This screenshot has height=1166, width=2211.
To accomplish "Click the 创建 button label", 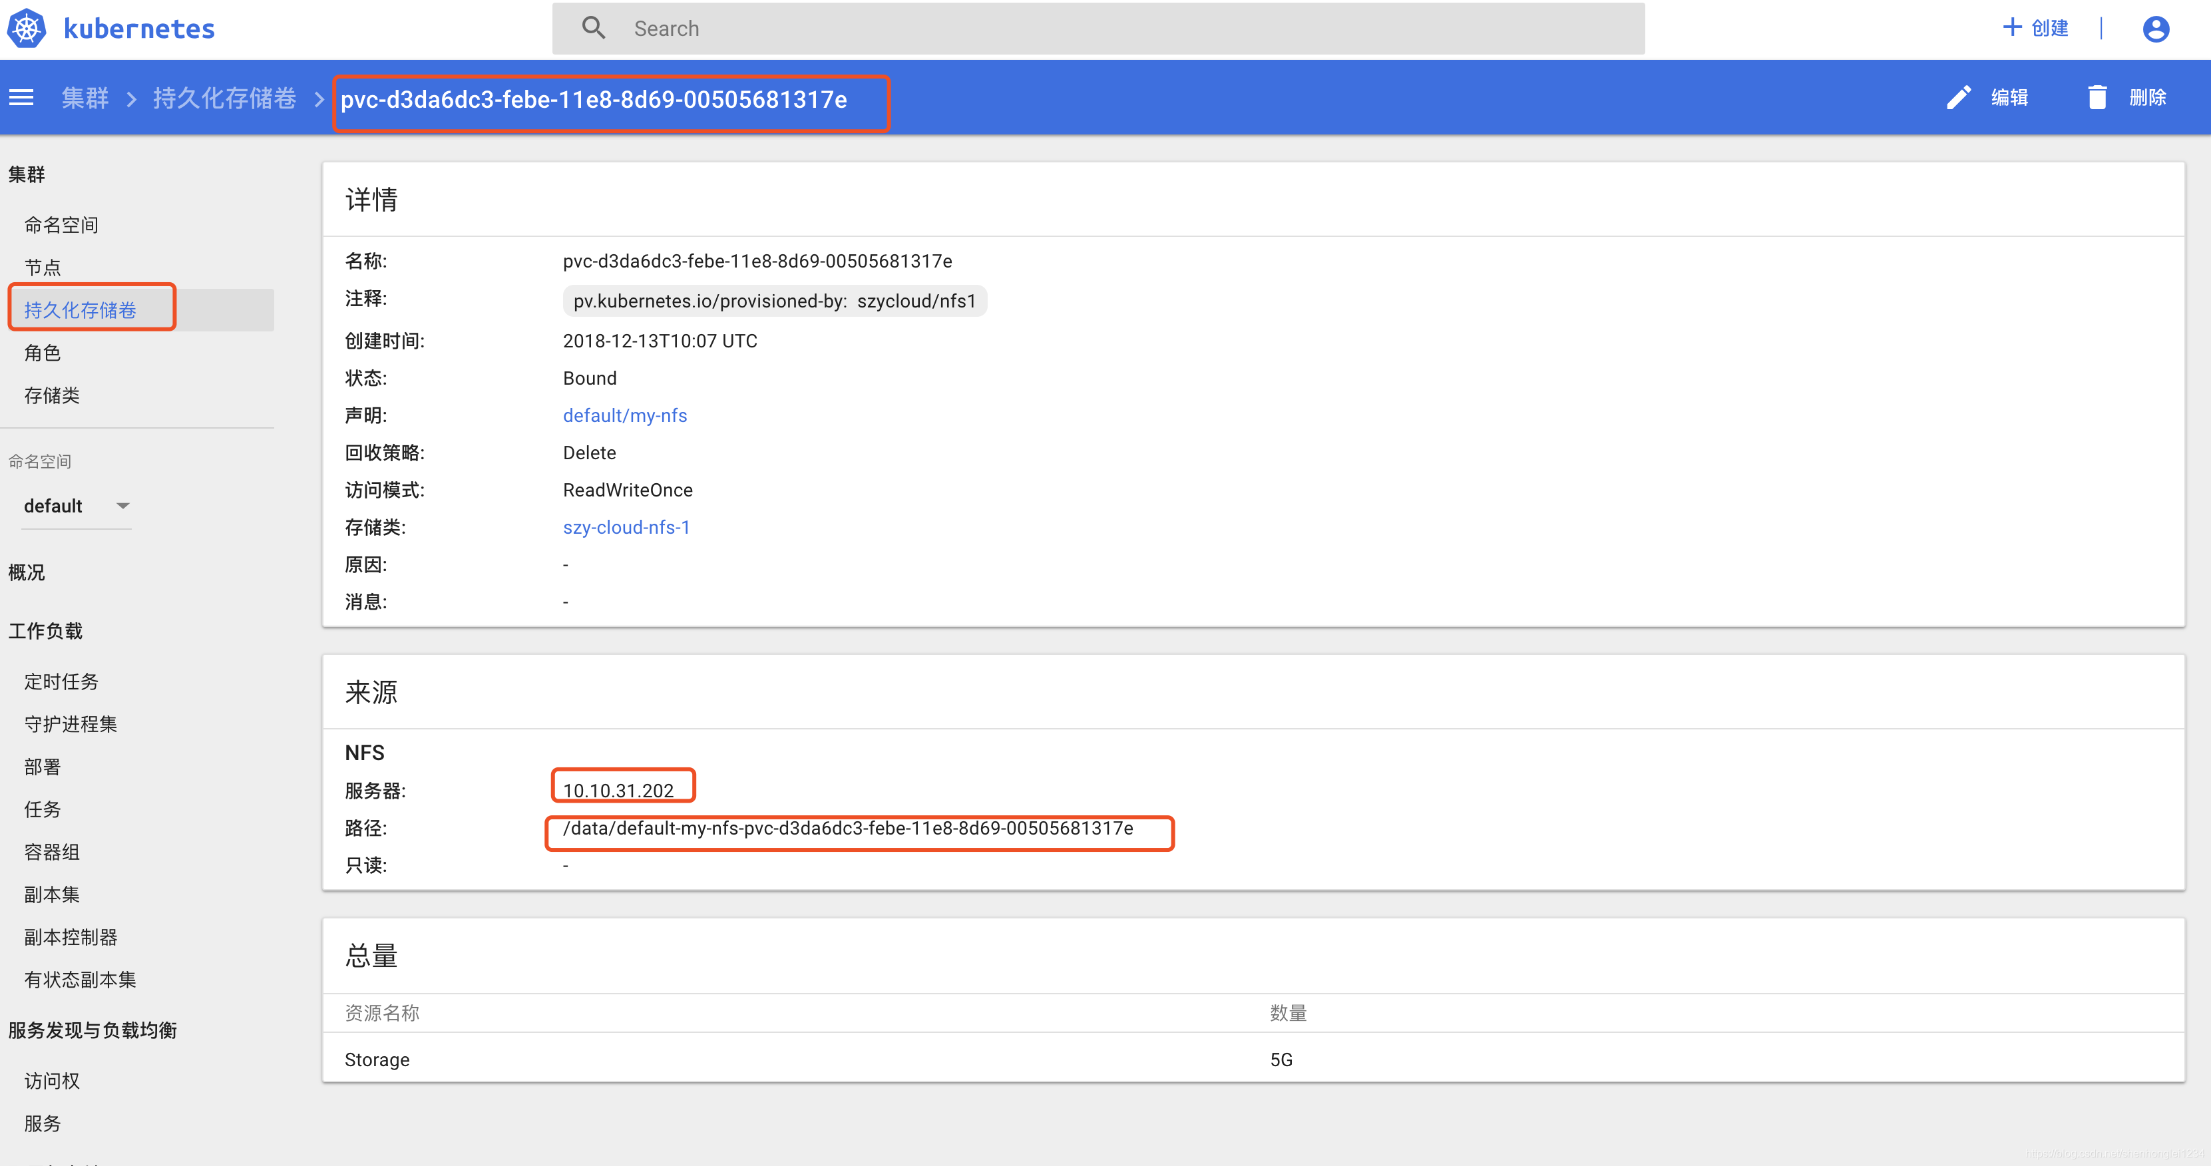I will (2051, 29).
